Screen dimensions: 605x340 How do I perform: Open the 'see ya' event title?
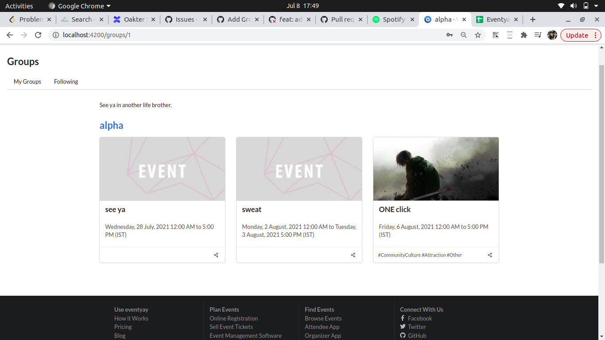click(115, 209)
